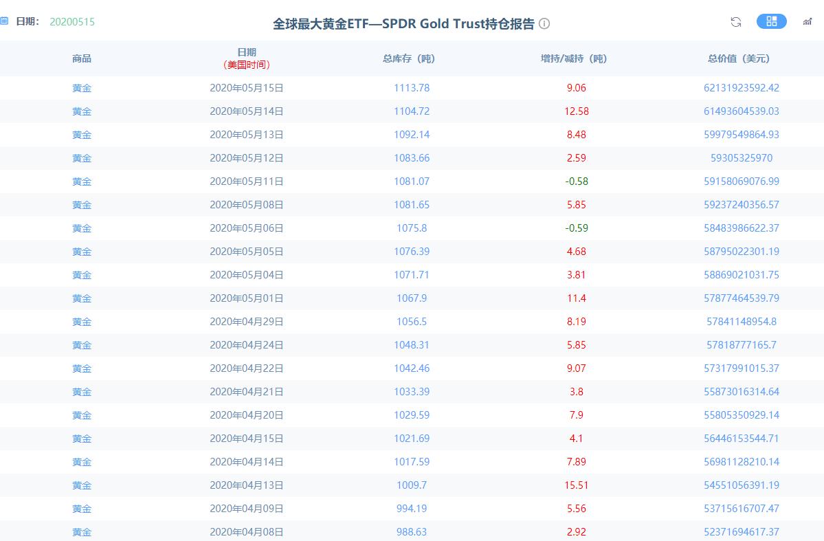Click 黄金 in the 2020年05月12日 row
This screenshot has width=824, height=541.
click(x=82, y=158)
